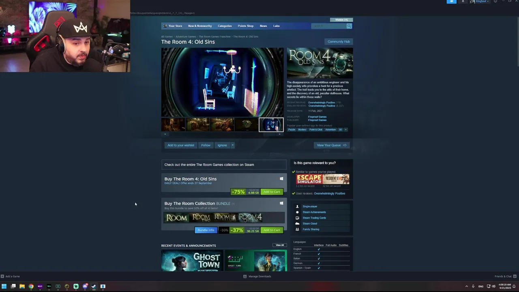Click the Windows icon on Room 4 purchase
This screenshot has height=292, width=519.
(x=281, y=179)
